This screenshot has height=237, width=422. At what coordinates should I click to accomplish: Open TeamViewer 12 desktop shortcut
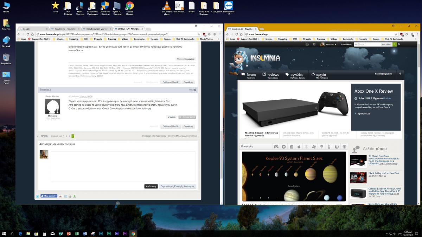[x=229, y=8]
